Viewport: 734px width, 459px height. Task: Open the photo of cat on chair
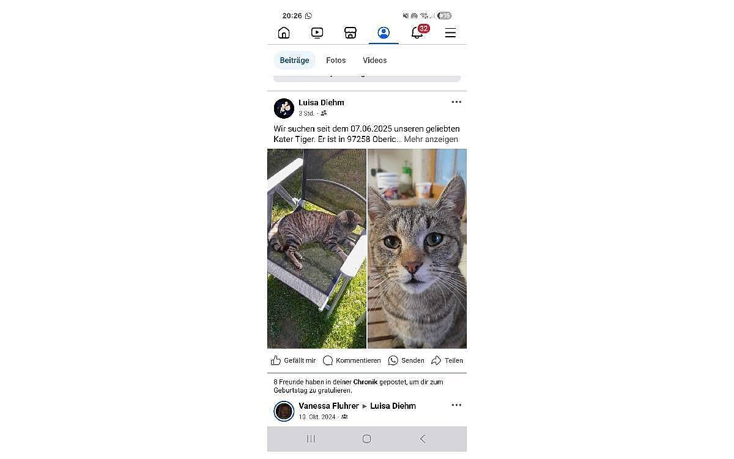[x=317, y=248]
